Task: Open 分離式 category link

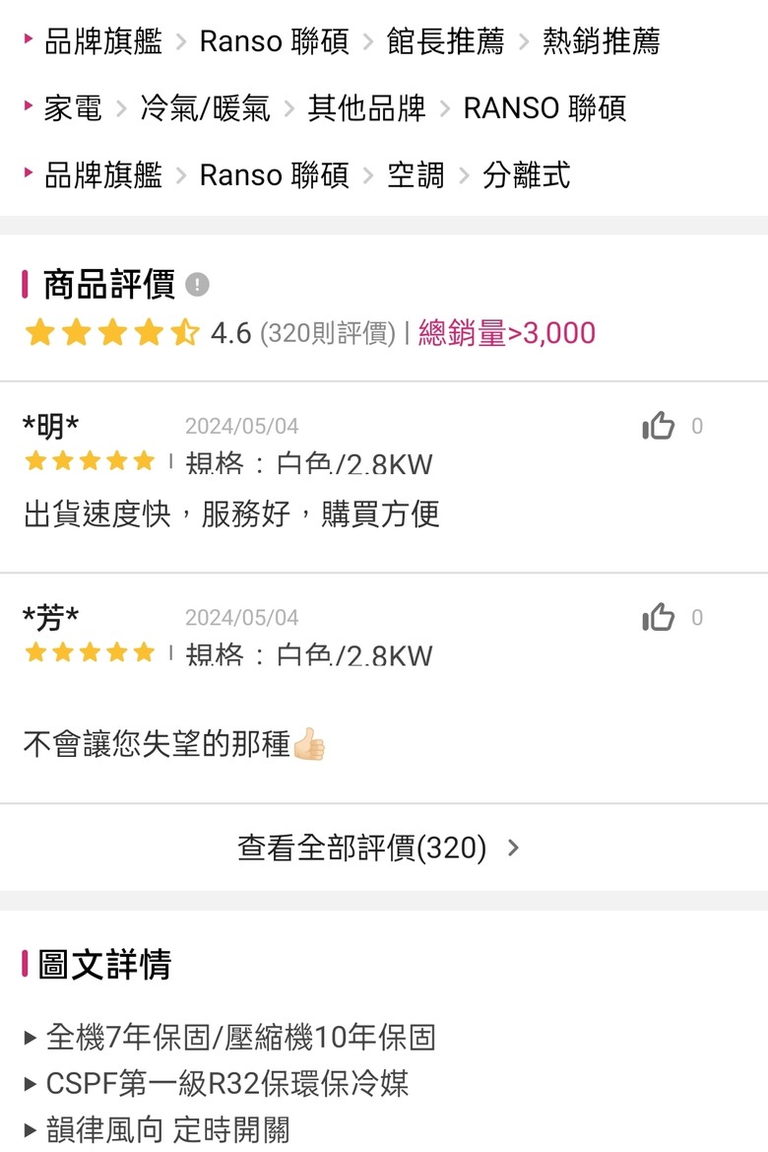Action: click(x=526, y=174)
